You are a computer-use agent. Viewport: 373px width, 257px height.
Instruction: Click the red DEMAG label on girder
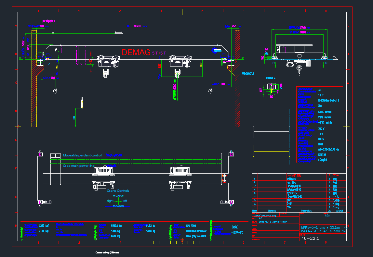click(x=136, y=53)
